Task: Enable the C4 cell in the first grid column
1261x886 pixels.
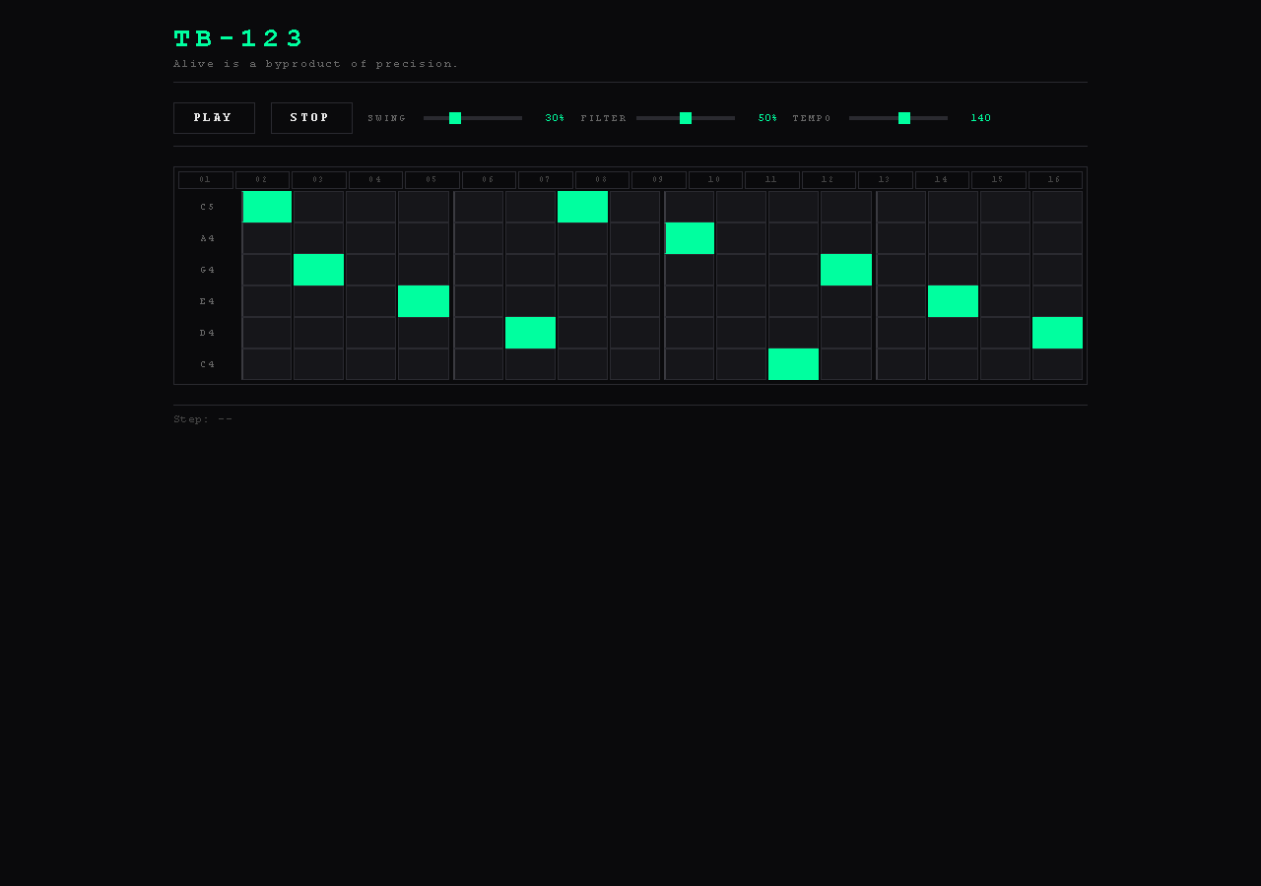Action: pyautogui.click(x=267, y=364)
